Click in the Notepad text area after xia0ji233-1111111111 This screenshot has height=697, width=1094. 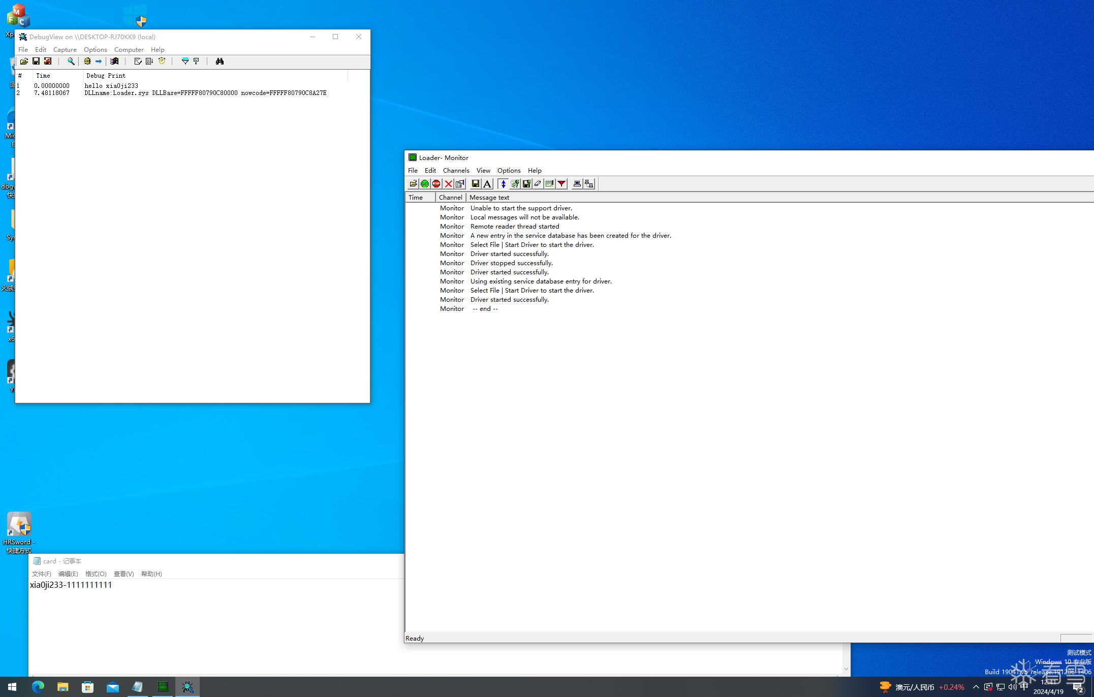tap(114, 585)
